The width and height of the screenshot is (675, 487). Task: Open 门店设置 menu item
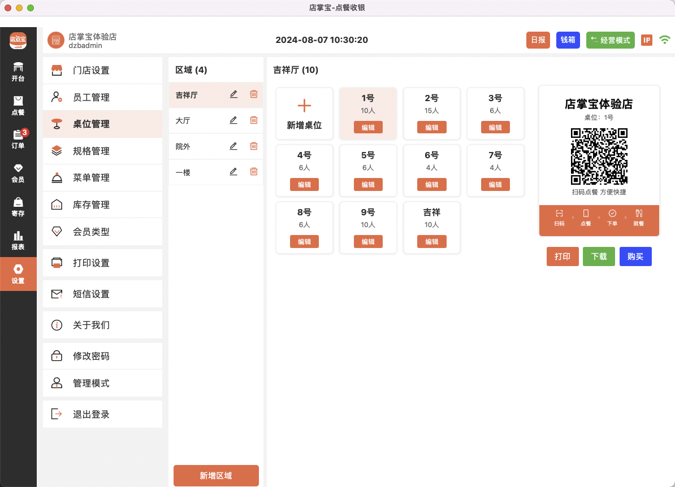pos(102,70)
